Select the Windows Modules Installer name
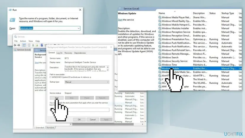Viewport: 245px width, 138px height. coord(175,28)
